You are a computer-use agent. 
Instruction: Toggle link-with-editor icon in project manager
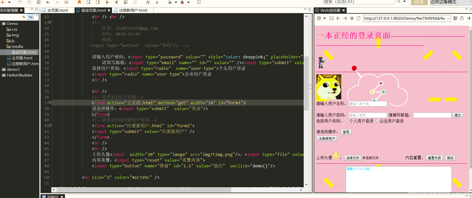pos(31,17)
